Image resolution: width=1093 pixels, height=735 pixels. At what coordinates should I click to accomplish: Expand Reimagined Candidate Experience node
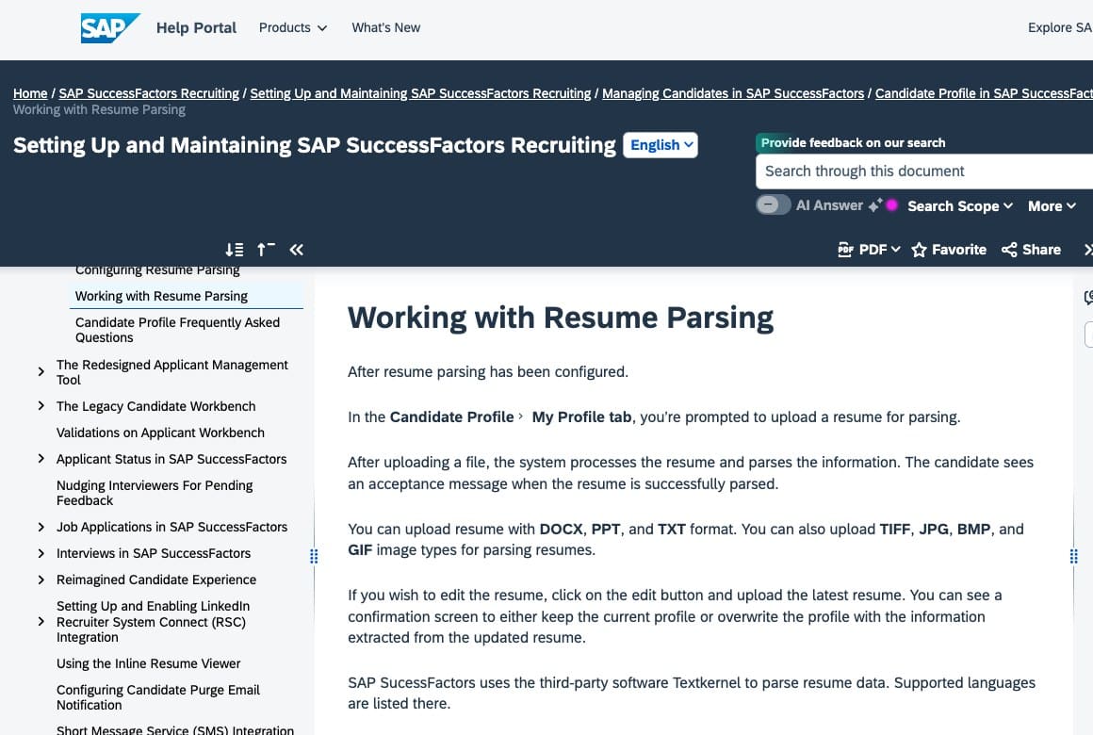[41, 580]
